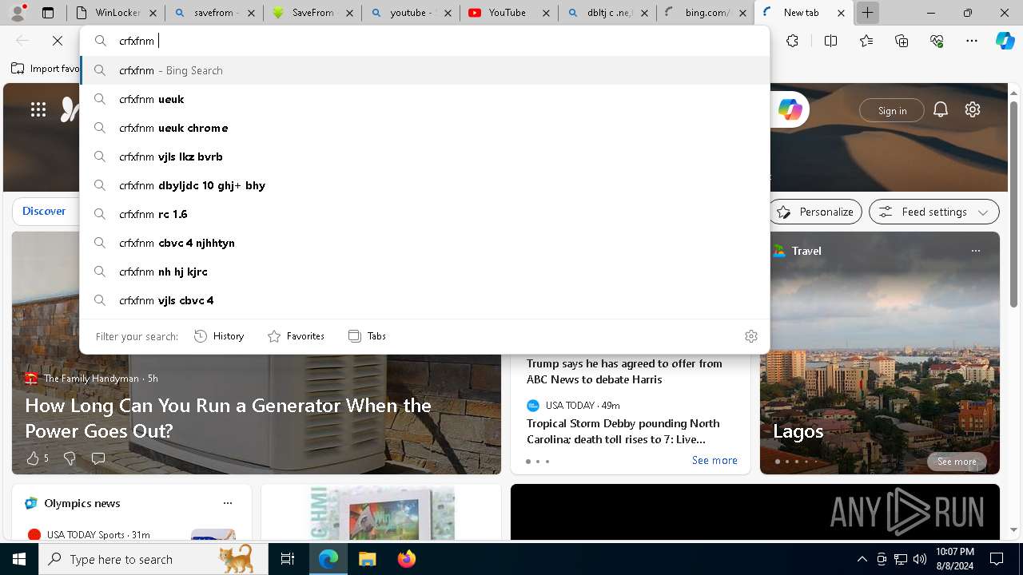Click the page vertical scrollbar thumb
This screenshot has height=575, width=1023.
tap(1014, 204)
